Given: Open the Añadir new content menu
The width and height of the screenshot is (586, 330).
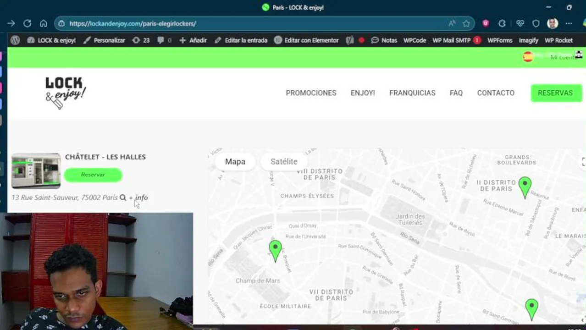Looking at the screenshot, I should 193,40.
